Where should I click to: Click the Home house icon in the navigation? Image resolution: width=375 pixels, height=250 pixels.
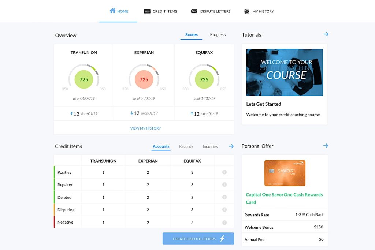pyautogui.click(x=113, y=11)
